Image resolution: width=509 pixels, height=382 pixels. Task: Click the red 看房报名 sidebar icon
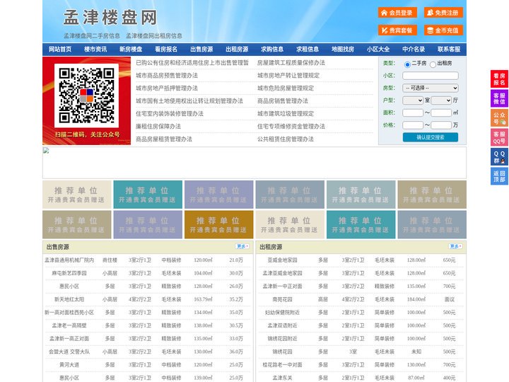tap(499, 79)
